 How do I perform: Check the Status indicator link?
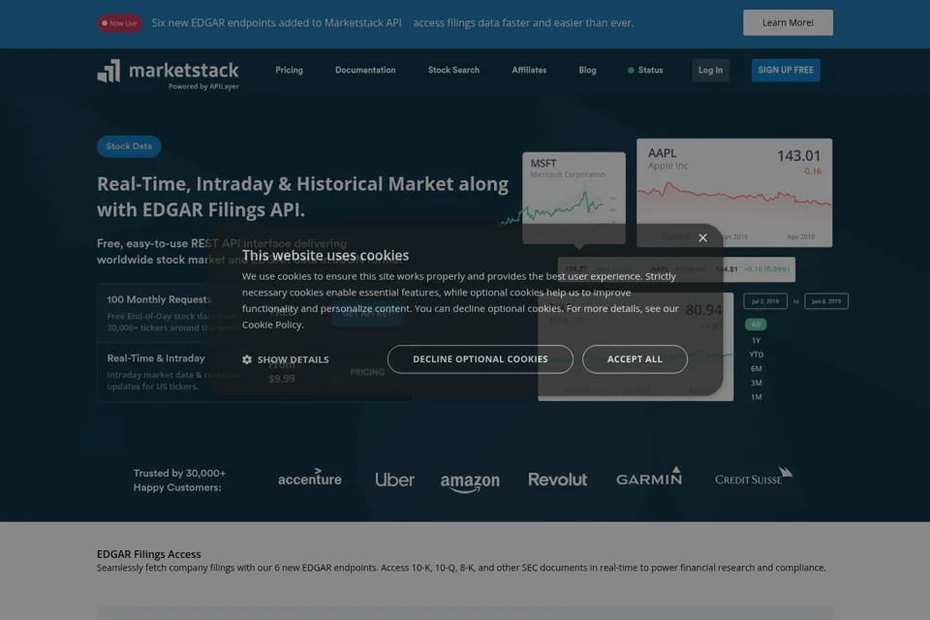(x=645, y=70)
